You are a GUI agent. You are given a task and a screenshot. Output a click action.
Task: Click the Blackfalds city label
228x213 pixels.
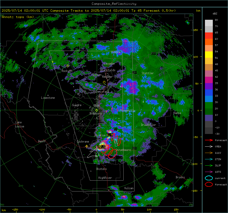point(108,70)
